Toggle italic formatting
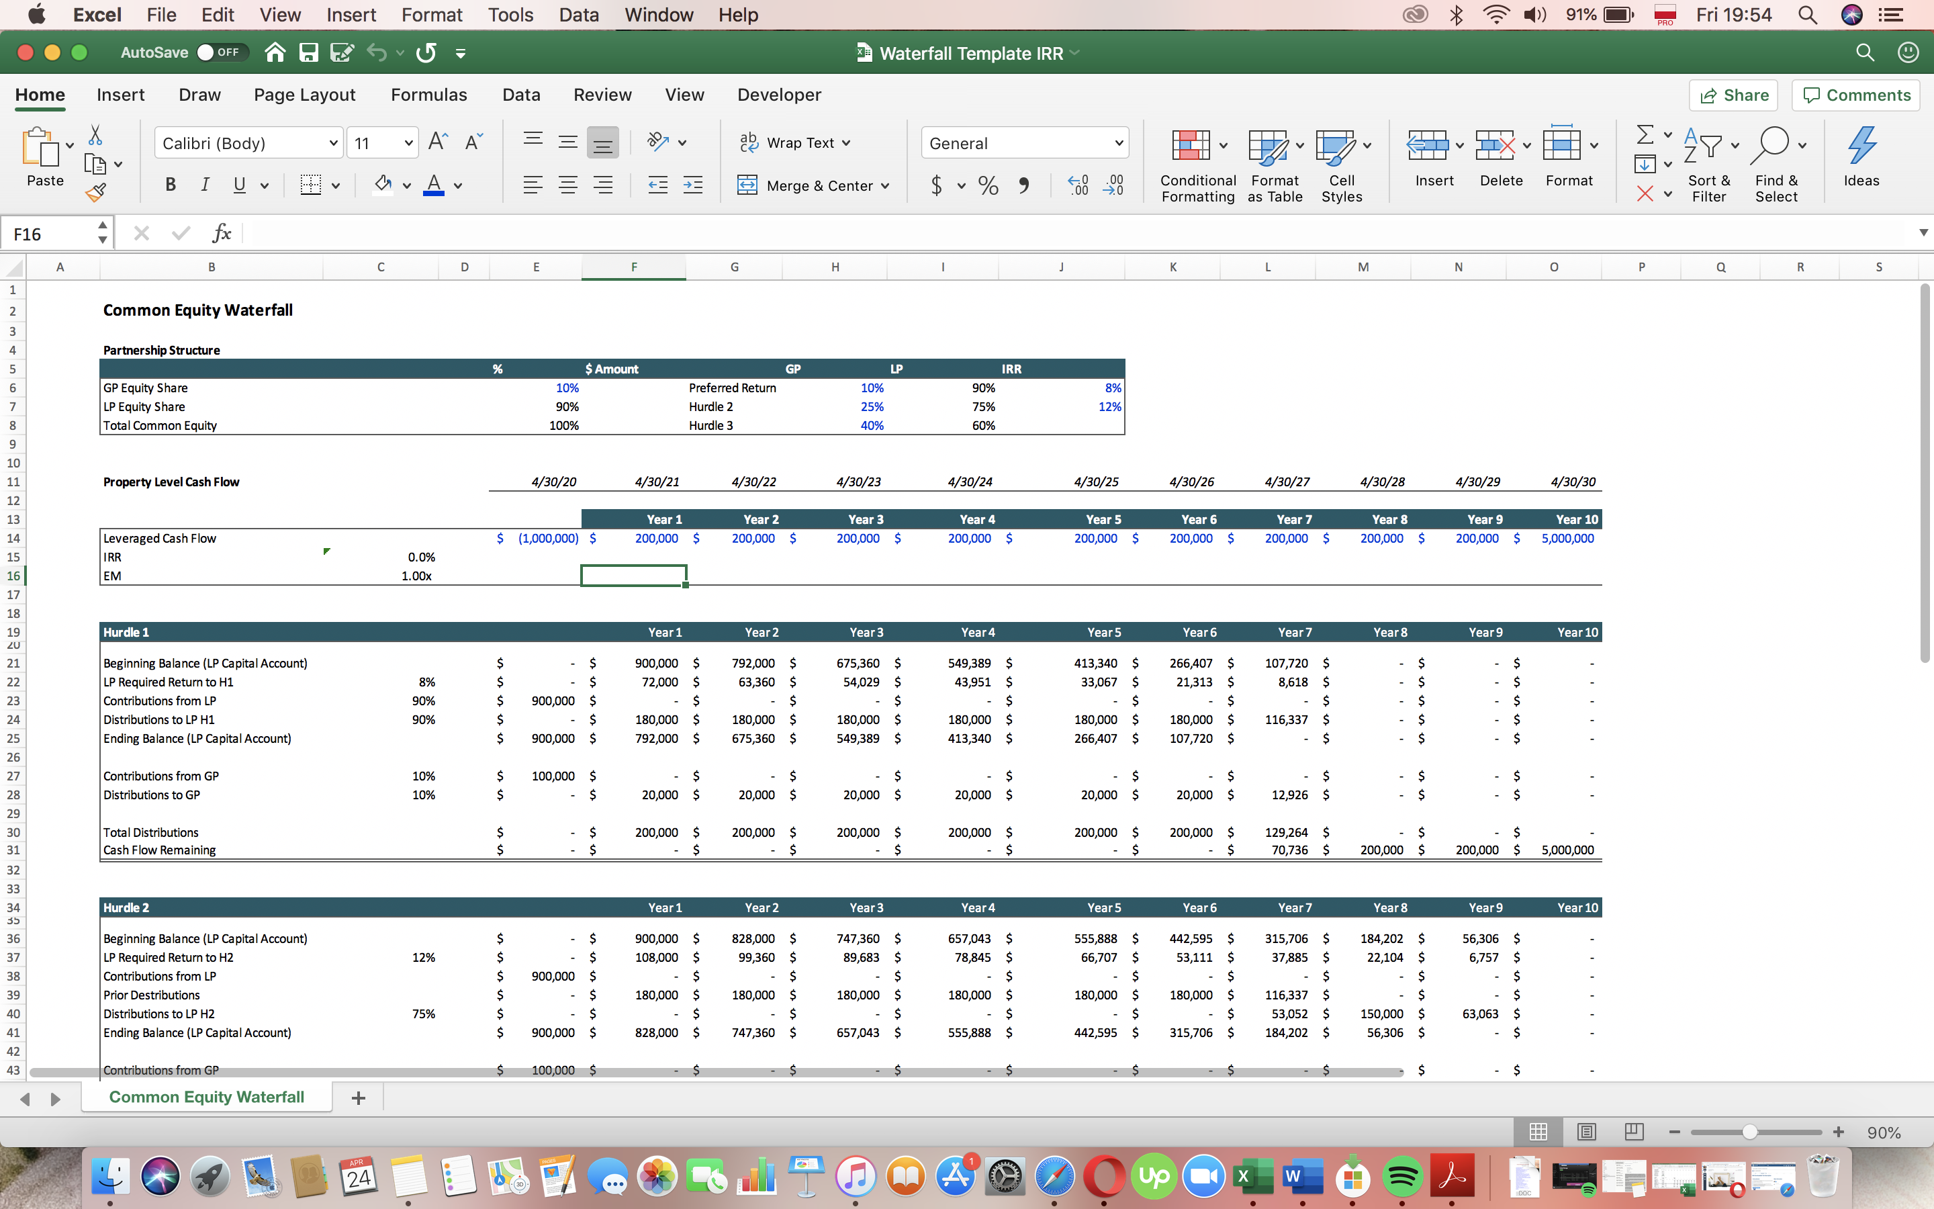This screenshot has width=1934, height=1209. 203,185
